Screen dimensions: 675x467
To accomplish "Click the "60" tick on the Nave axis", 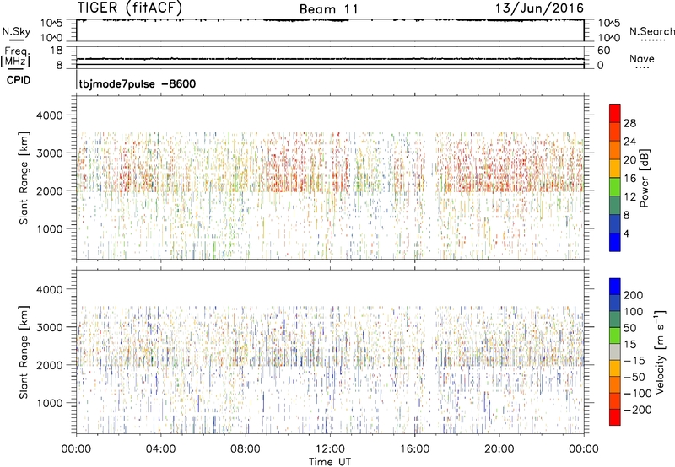I will click(x=603, y=51).
